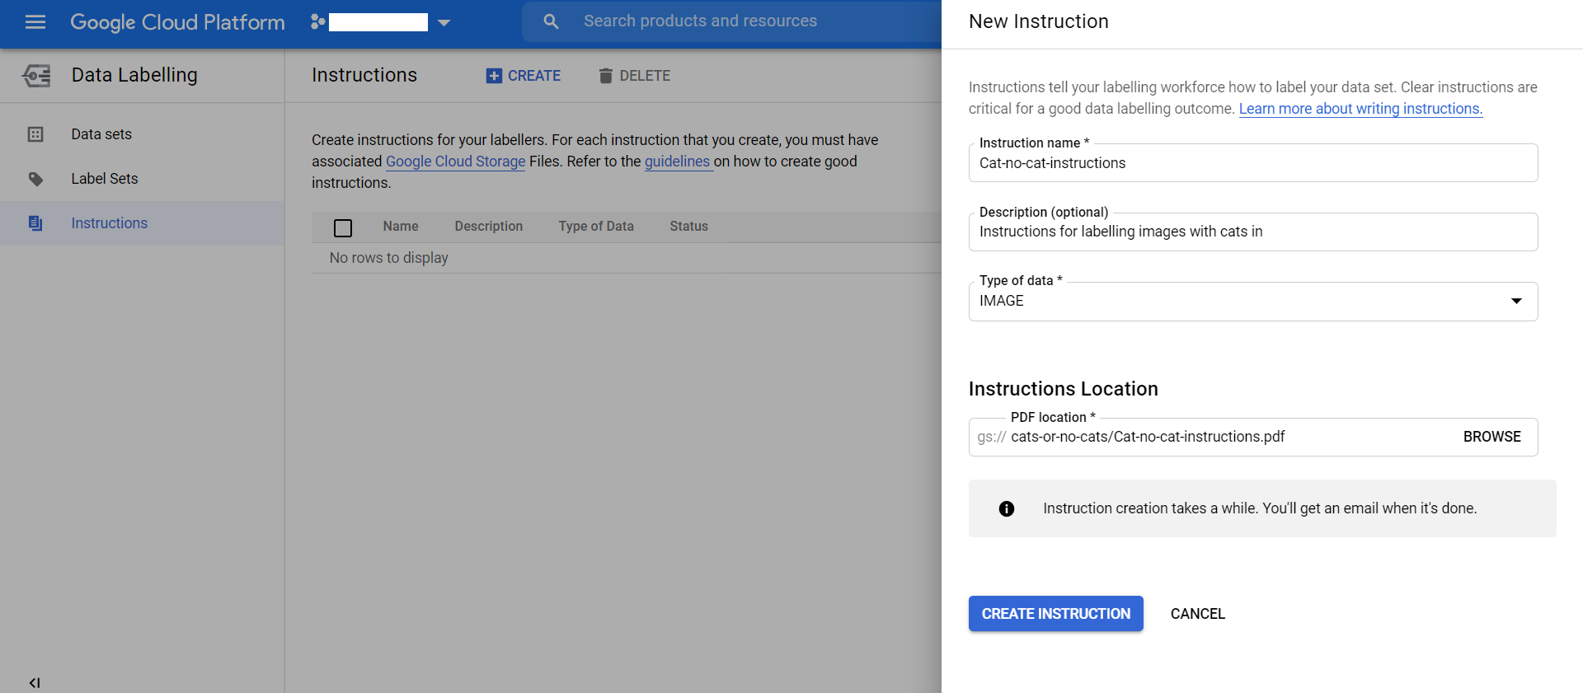Click the Label Sets tag icon

tap(35, 179)
